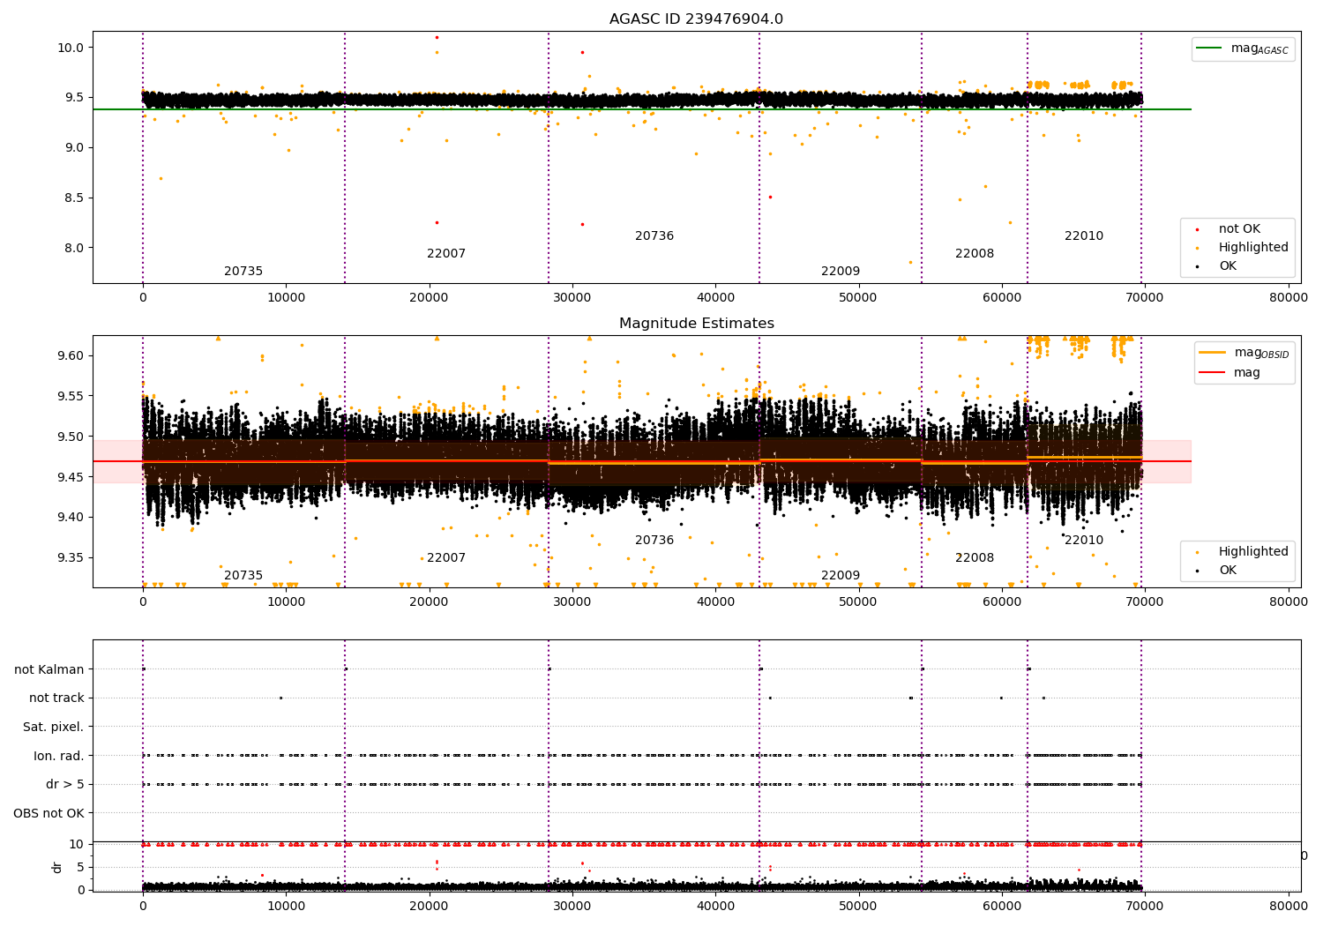Image resolution: width=1323 pixels, height=926 pixels.
Task: Click the 'not Kalman' row label
Action: click(x=49, y=669)
